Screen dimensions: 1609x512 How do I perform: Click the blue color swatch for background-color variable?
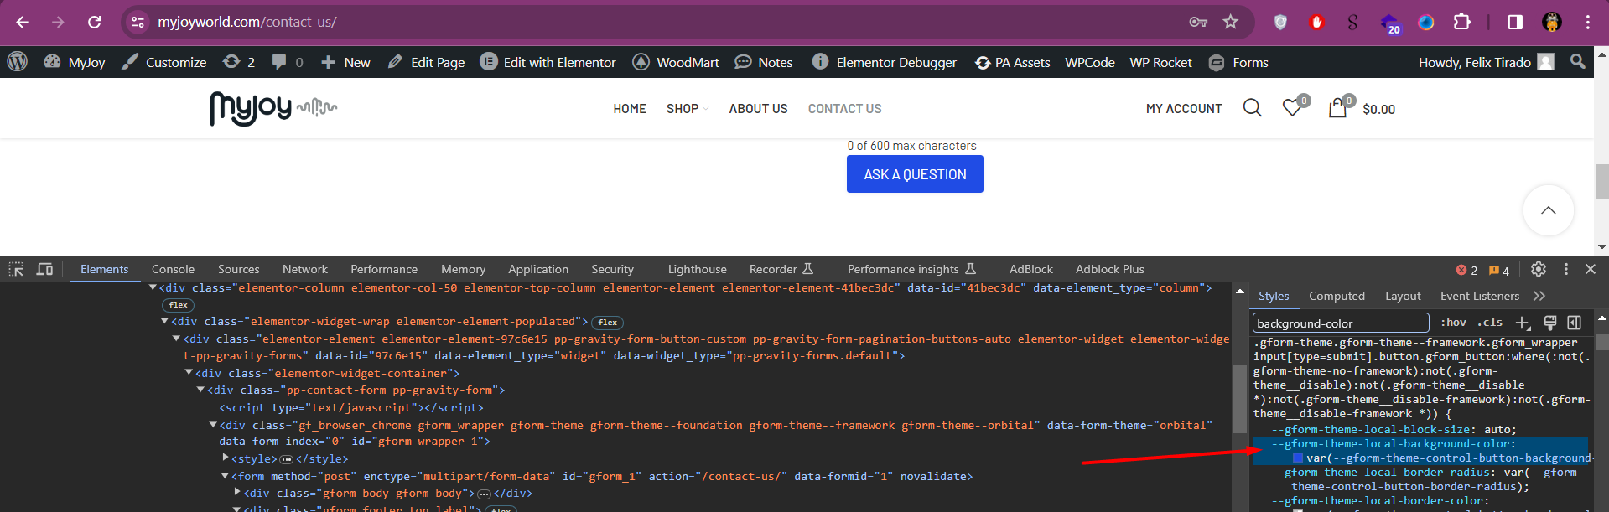click(x=1298, y=458)
